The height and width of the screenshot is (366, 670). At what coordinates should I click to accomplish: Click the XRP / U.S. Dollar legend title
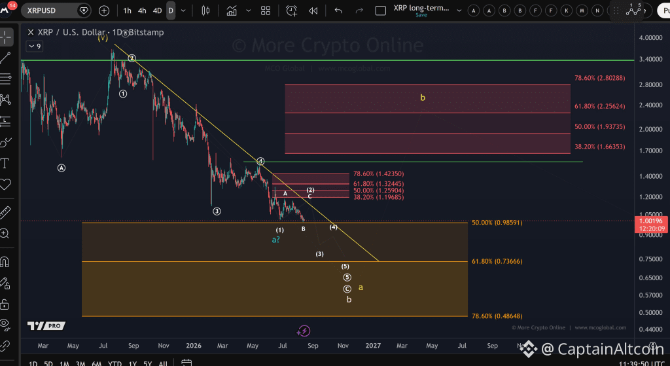coord(100,32)
